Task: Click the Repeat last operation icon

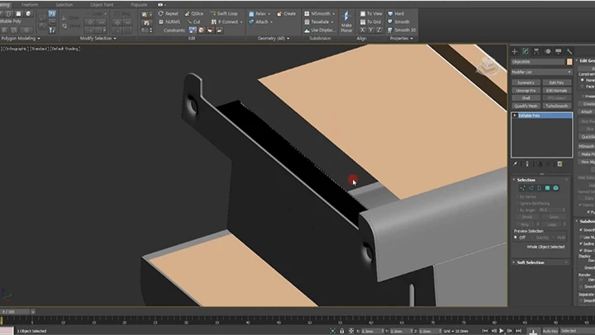Action: [x=161, y=14]
